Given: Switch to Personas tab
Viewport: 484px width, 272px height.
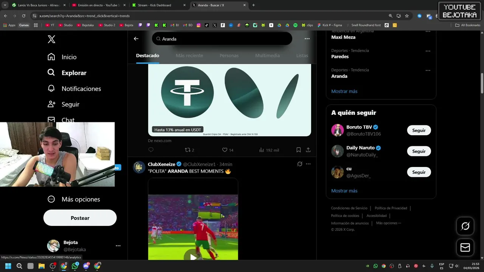Looking at the screenshot, I should (x=229, y=56).
